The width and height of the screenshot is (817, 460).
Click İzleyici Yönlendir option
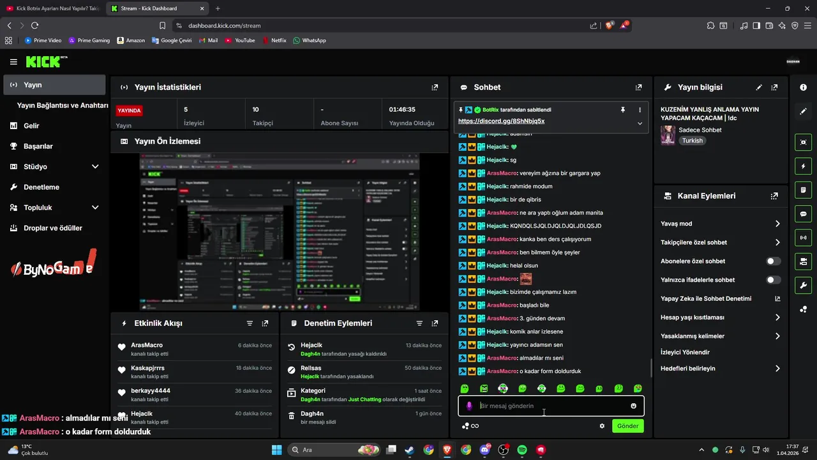685,352
